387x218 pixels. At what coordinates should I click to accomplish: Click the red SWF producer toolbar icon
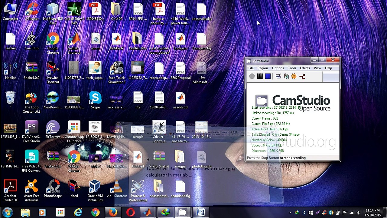302,77
